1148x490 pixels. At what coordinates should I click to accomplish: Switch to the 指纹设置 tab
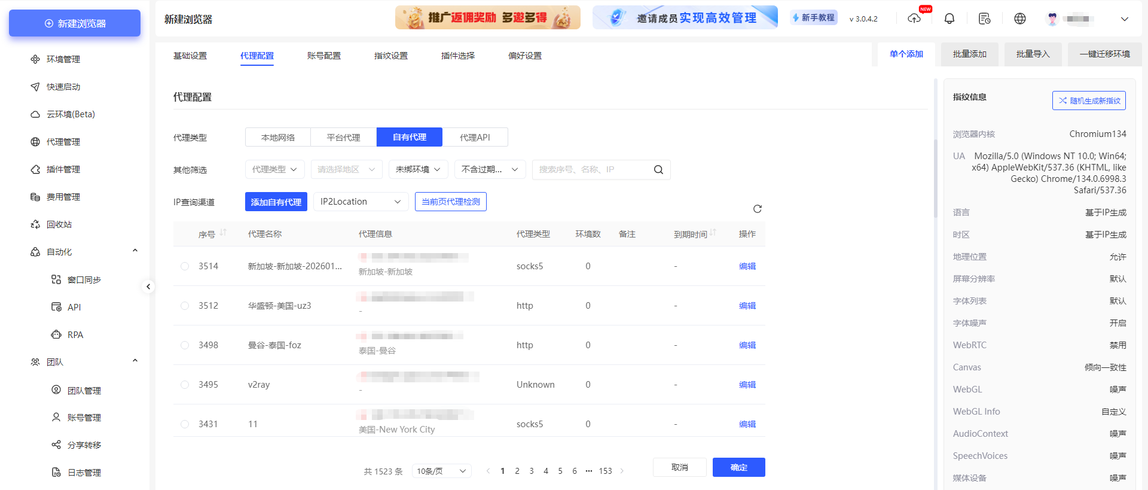click(x=391, y=56)
